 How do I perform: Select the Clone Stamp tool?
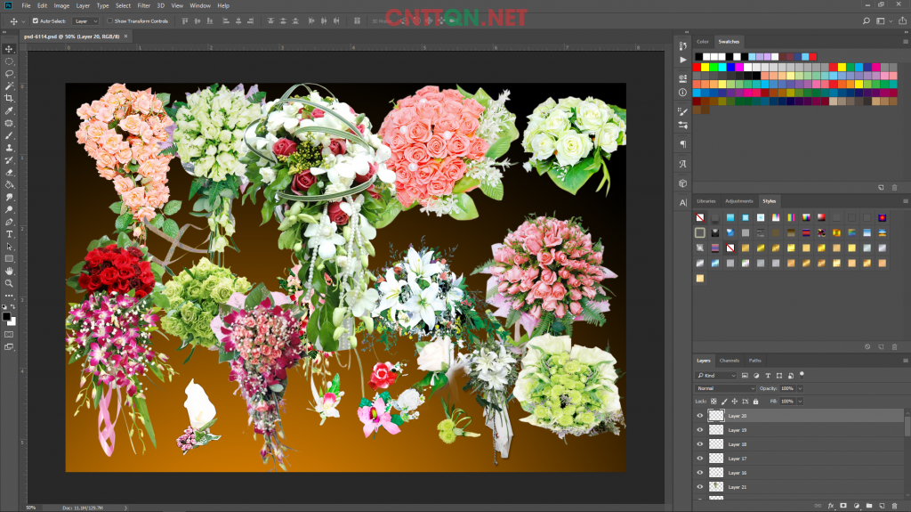[x=9, y=148]
